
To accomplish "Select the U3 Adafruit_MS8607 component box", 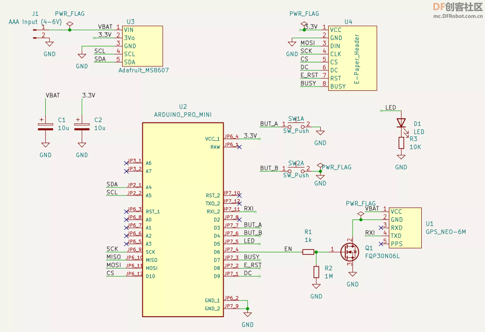I will tap(143, 46).
